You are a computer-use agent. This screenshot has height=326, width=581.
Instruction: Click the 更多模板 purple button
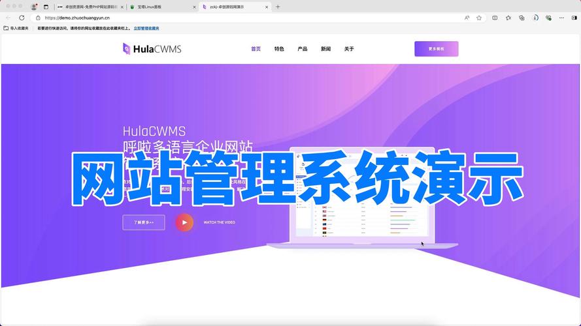[x=436, y=49]
